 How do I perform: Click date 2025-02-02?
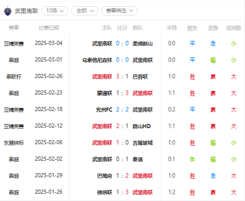pos(49,159)
